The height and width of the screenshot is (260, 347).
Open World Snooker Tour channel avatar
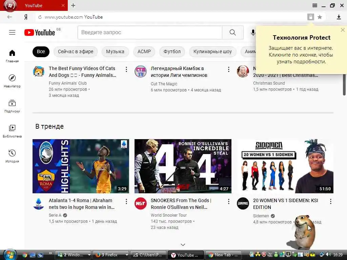(141, 203)
